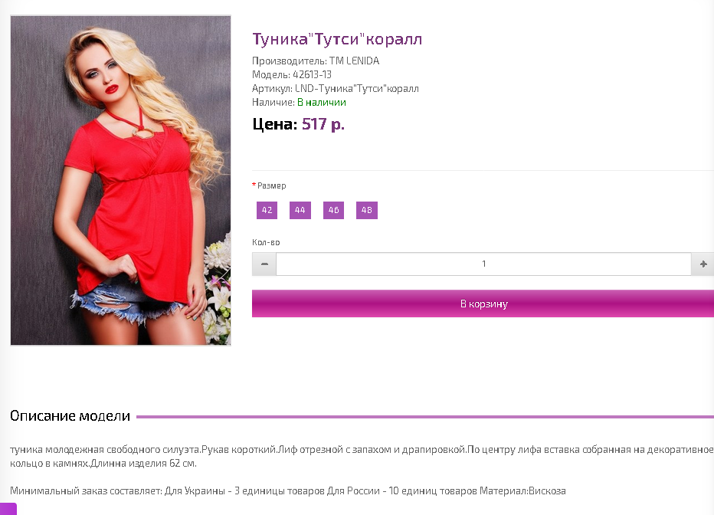Open TM LENIDA manufacturer link
714x515 pixels.
pos(354,61)
